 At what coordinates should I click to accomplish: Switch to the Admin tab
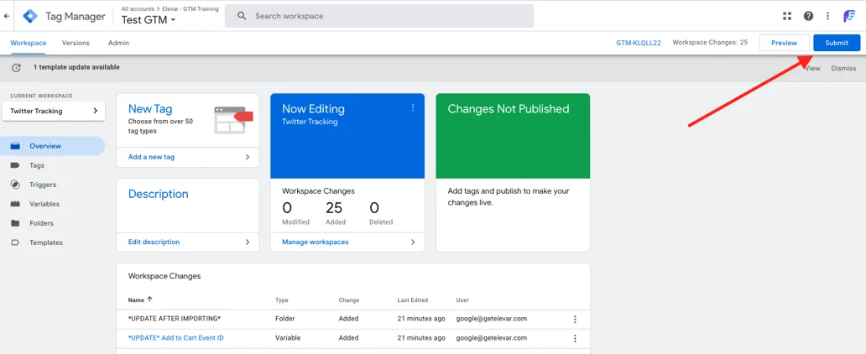click(x=119, y=43)
